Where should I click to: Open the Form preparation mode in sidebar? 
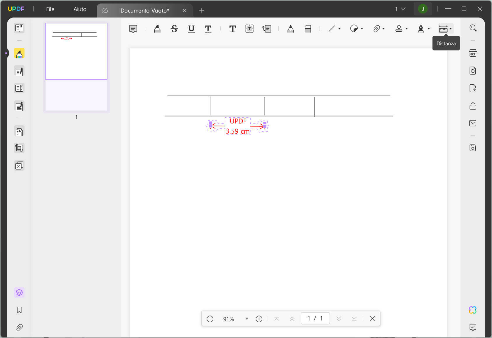[19, 88]
